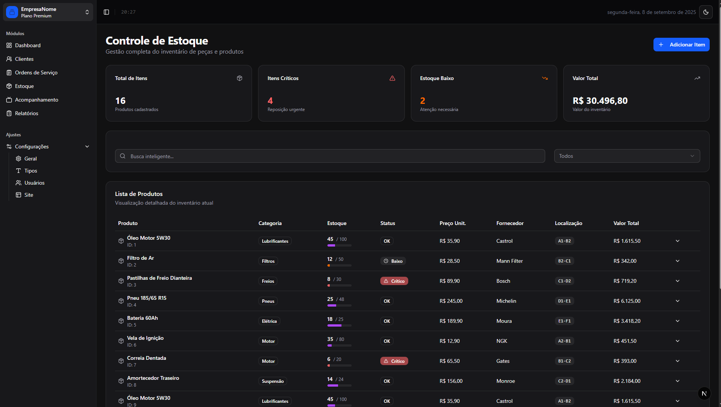This screenshot has width=721, height=407.
Task: Expand the Bateria 60Ah row
Action: point(678,321)
